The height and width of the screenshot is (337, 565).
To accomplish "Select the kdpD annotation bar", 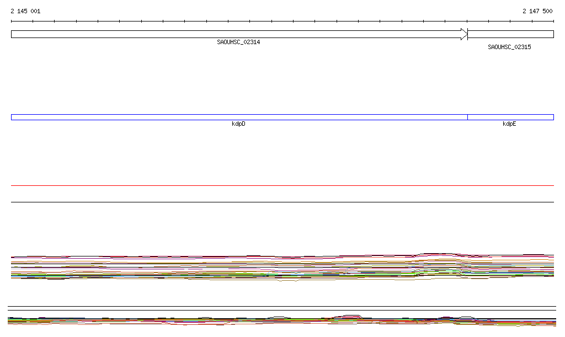I will click(238, 117).
